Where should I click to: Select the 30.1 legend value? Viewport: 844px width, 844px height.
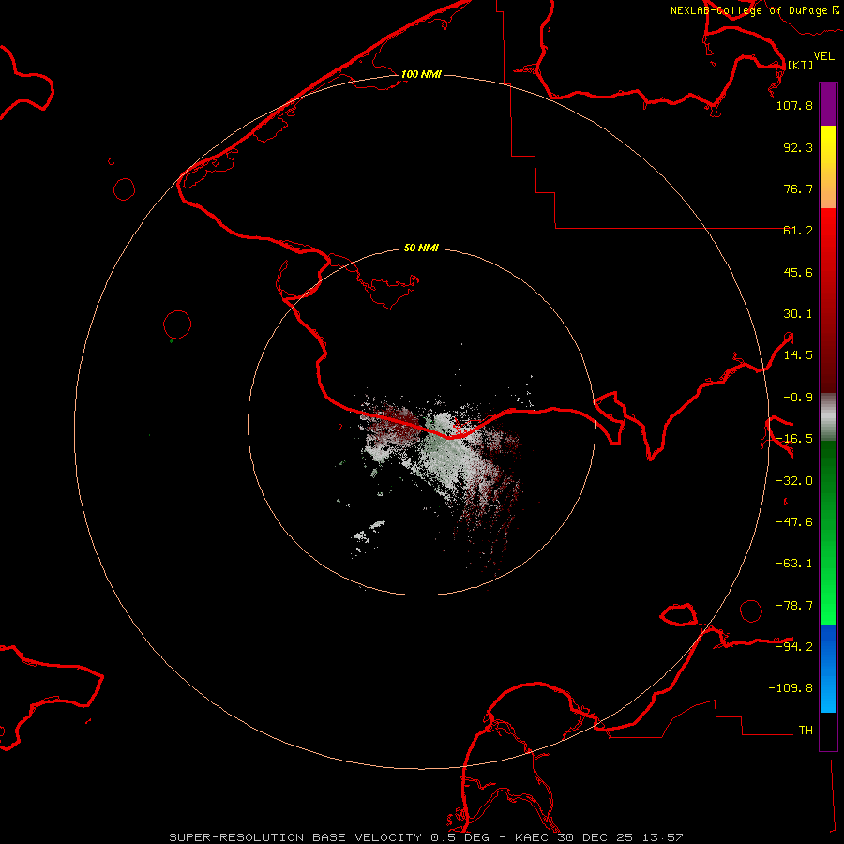(798, 314)
